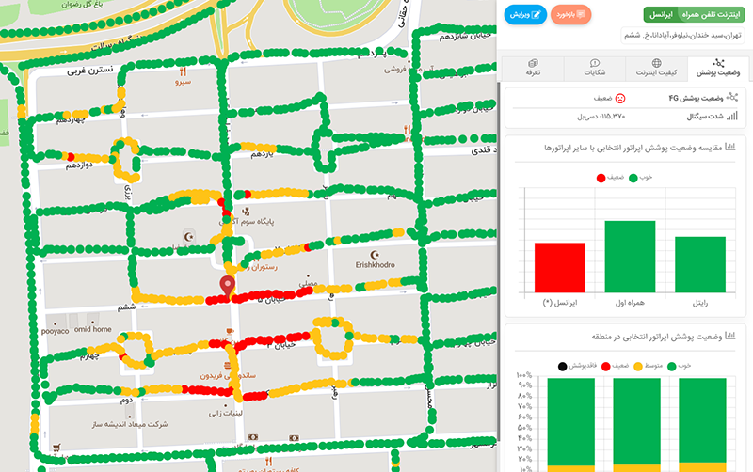Viewport: 753px width, 472px height.
Task: Select the وضعیت پوشش tab
Action: tap(718, 68)
